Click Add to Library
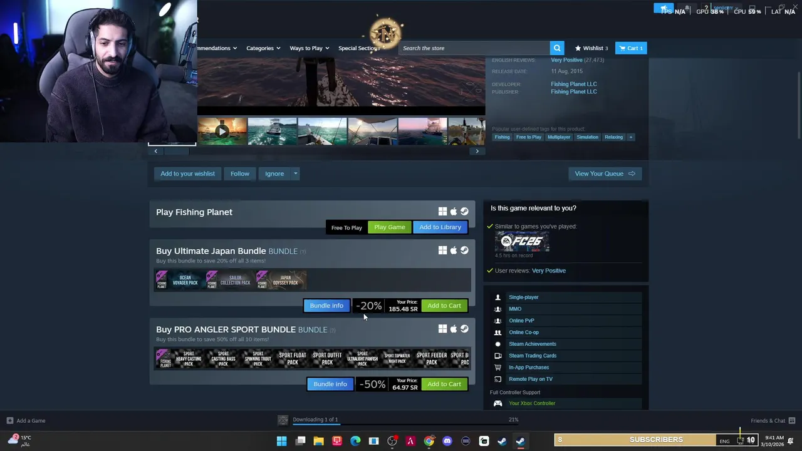802x451 pixels. pyautogui.click(x=440, y=227)
